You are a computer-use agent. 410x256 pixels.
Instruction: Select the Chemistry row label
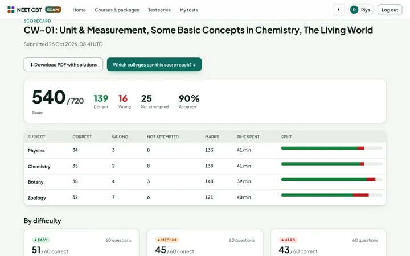coord(39,166)
